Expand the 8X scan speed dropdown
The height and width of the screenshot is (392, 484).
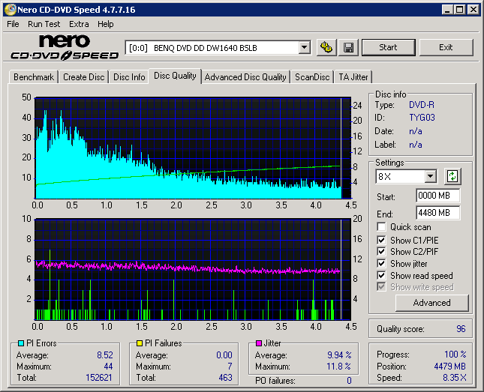(x=430, y=177)
